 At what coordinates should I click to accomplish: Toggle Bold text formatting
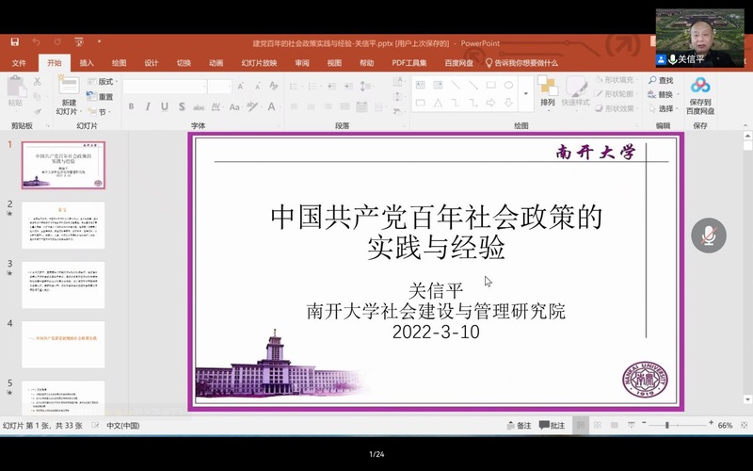coord(132,106)
